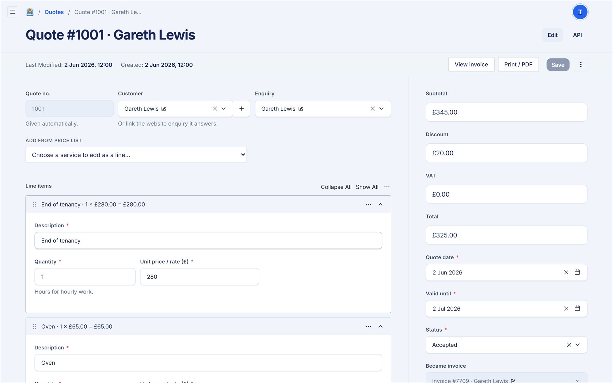
Task: Save the quote
Action: click(558, 65)
